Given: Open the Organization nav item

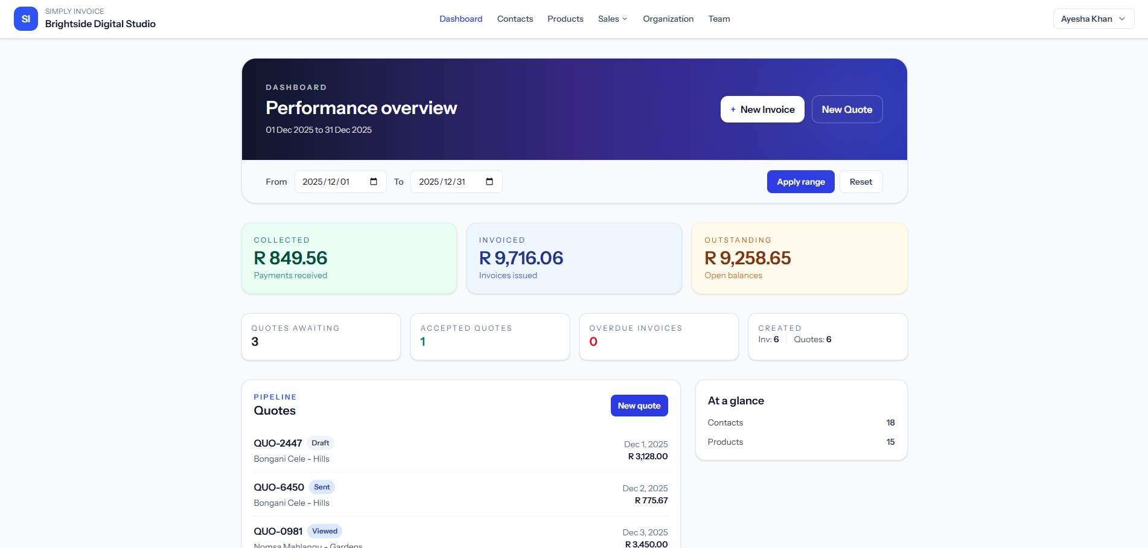Looking at the screenshot, I should [668, 19].
